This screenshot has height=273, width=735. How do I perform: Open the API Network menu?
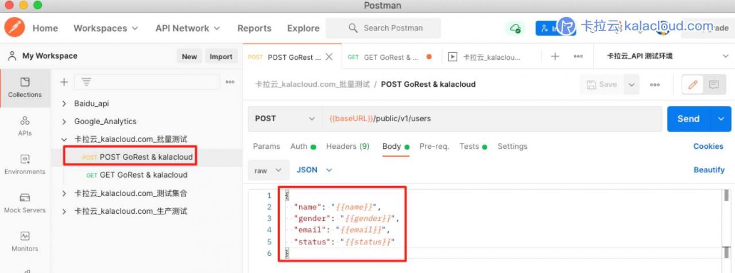[x=188, y=28]
